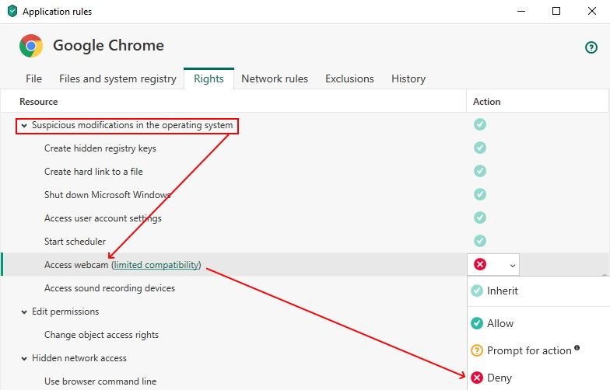
Task: Select Access sound recording devices row
Action: tap(233, 287)
